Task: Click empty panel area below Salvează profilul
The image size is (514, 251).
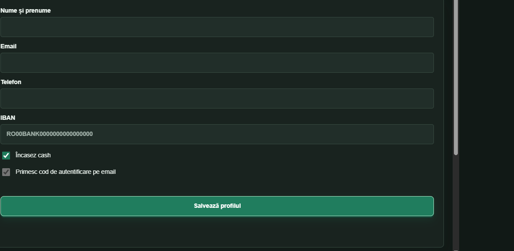Action: coord(217,232)
